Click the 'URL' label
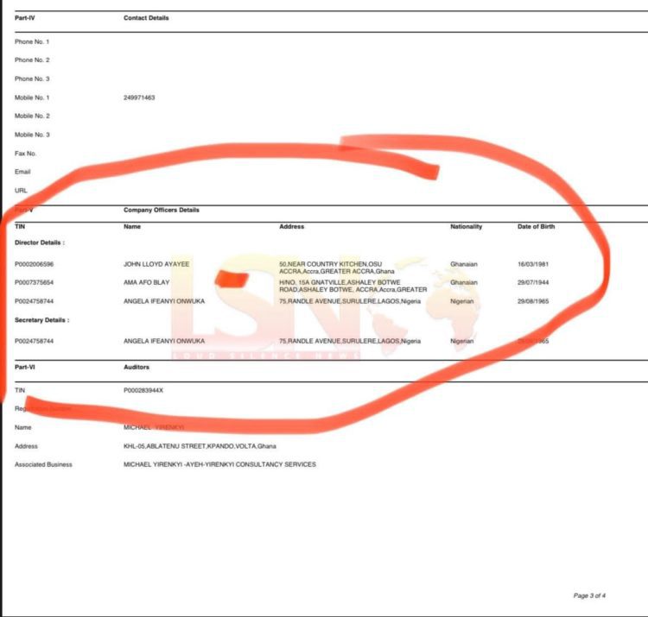 (x=21, y=191)
